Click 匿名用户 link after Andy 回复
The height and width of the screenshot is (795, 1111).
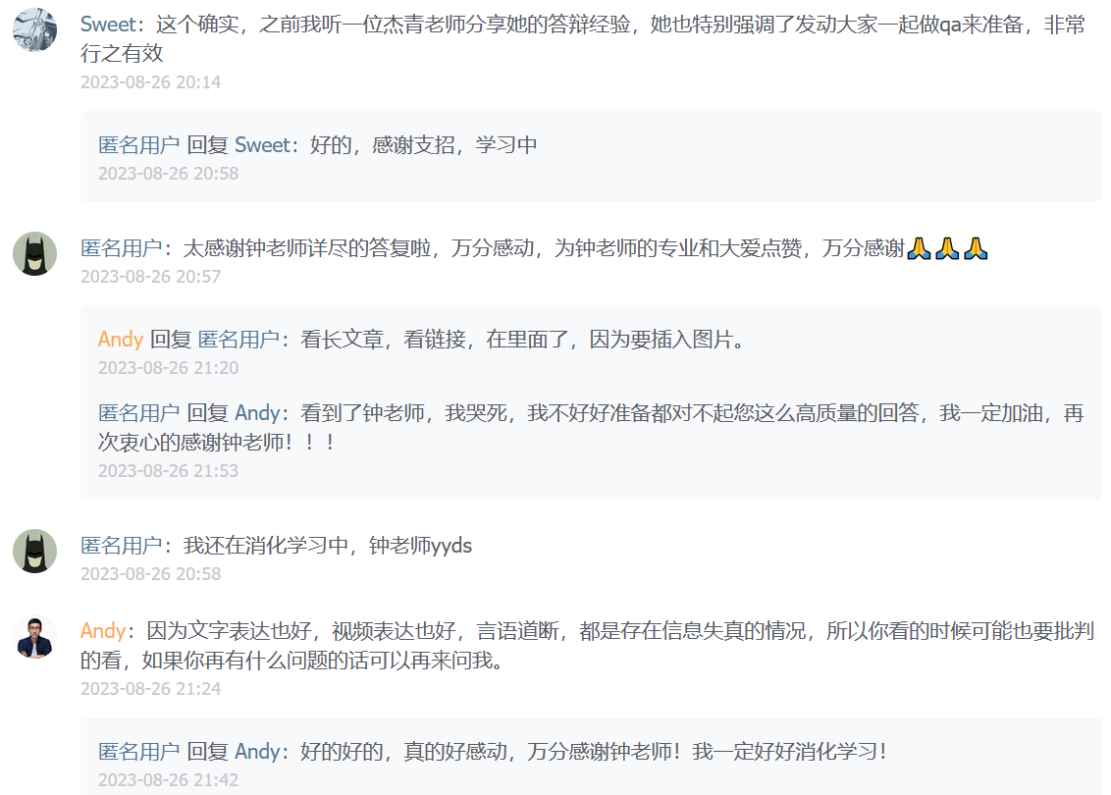pos(238,340)
